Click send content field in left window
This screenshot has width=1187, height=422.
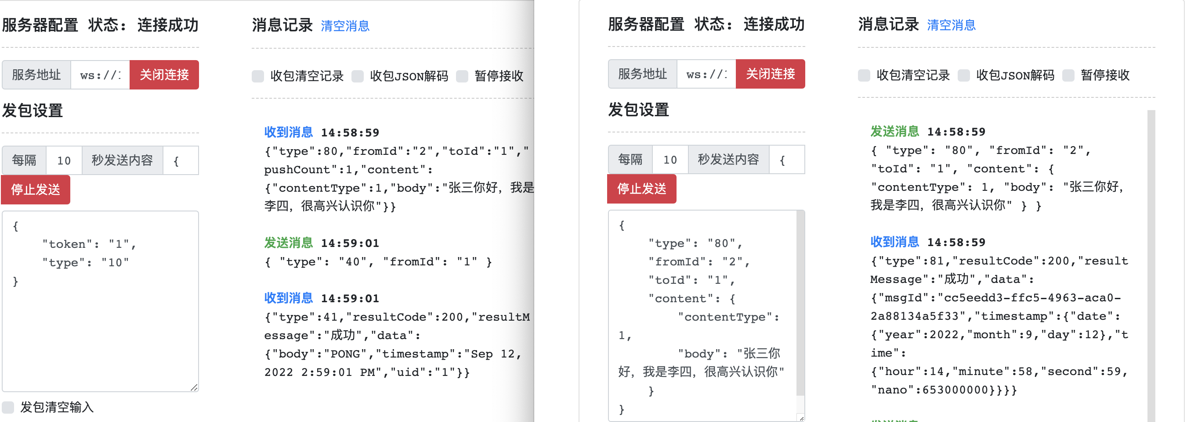click(181, 161)
